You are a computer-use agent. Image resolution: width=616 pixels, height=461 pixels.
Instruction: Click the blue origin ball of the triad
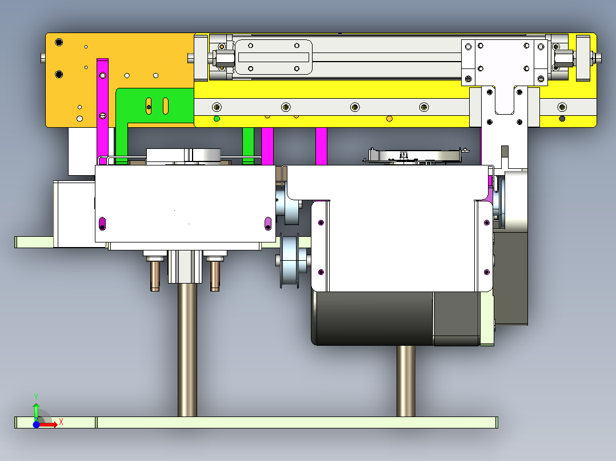coord(36,424)
